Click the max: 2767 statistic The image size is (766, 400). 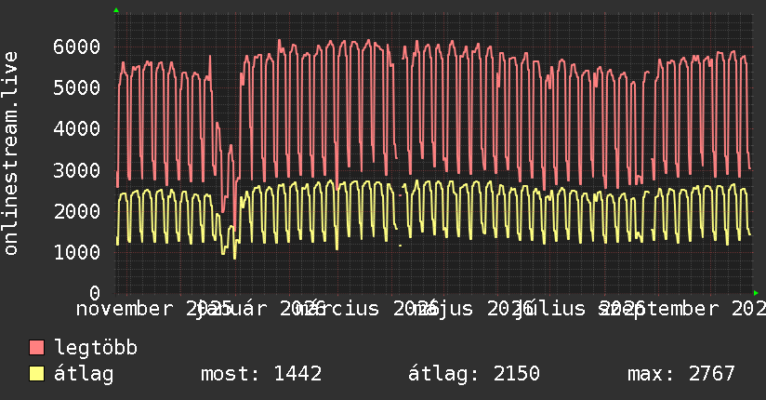(681, 374)
